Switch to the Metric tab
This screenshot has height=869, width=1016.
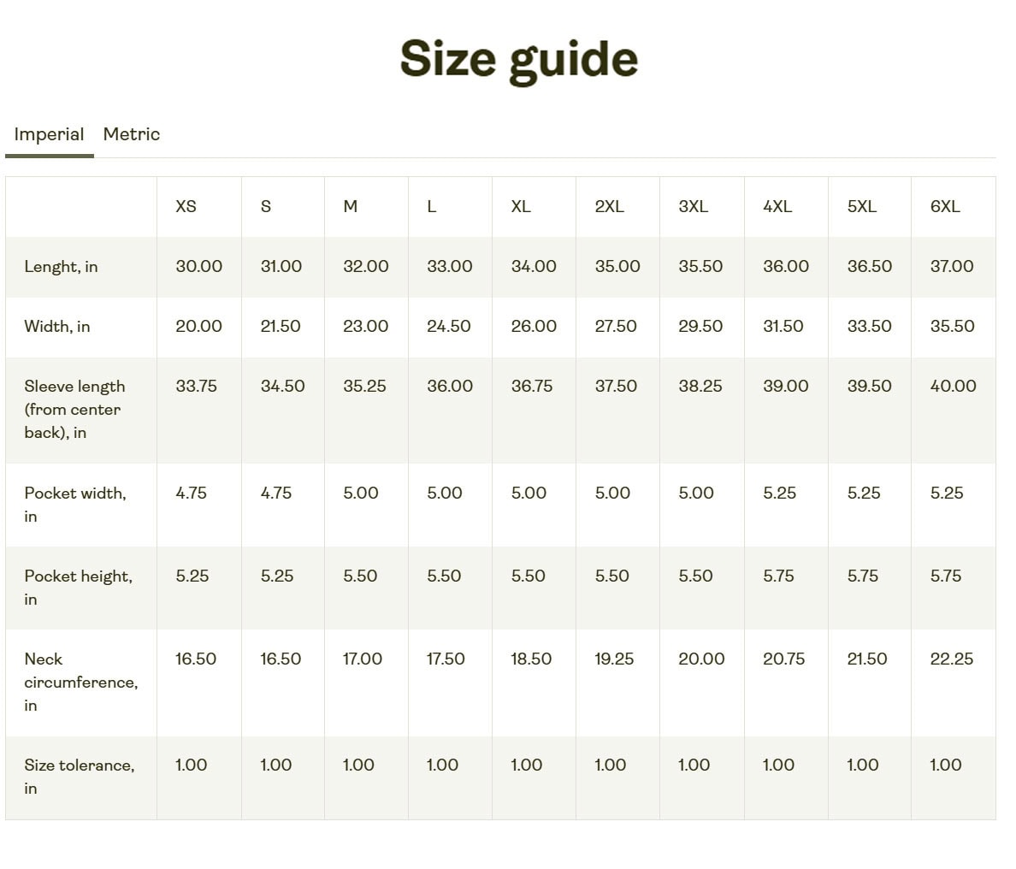[x=131, y=134]
